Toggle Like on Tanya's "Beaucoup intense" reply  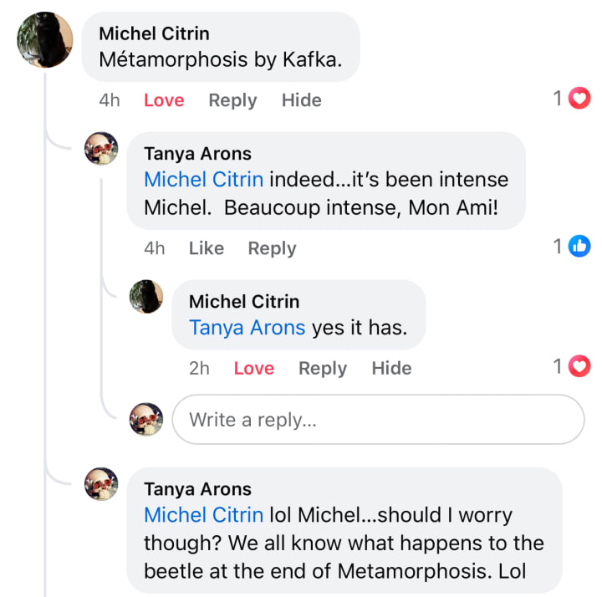pos(207,248)
